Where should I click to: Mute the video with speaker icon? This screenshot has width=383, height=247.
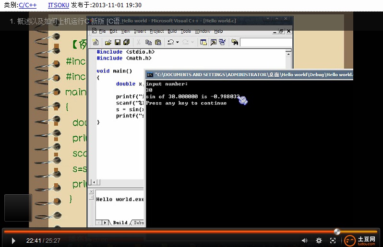coord(304,240)
